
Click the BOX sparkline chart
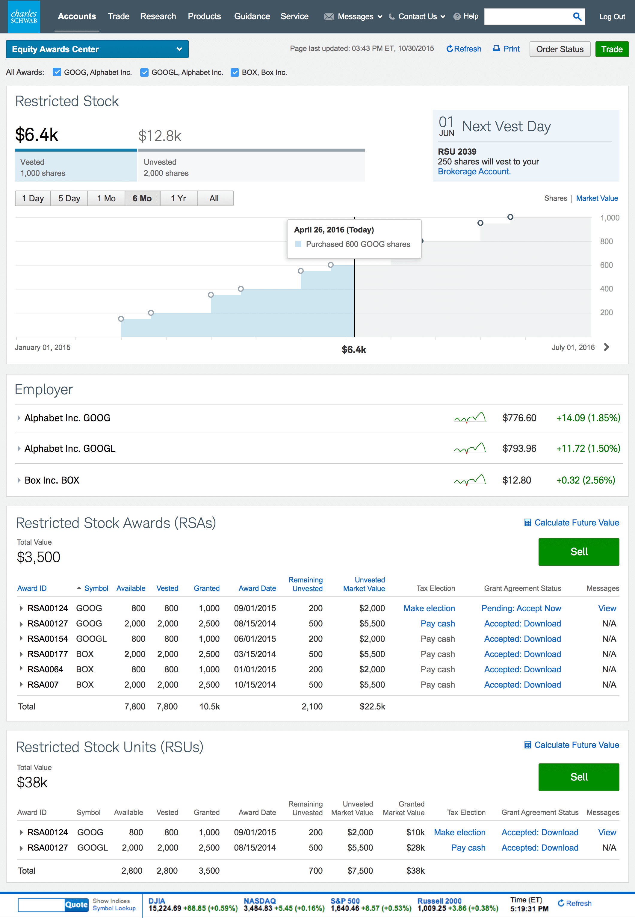[x=470, y=480]
